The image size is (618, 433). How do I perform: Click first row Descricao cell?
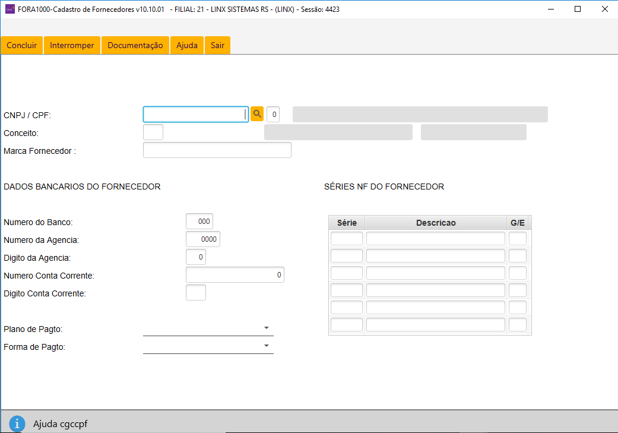[x=436, y=239]
